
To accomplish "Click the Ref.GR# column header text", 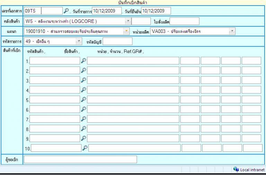I will pos(133,52).
